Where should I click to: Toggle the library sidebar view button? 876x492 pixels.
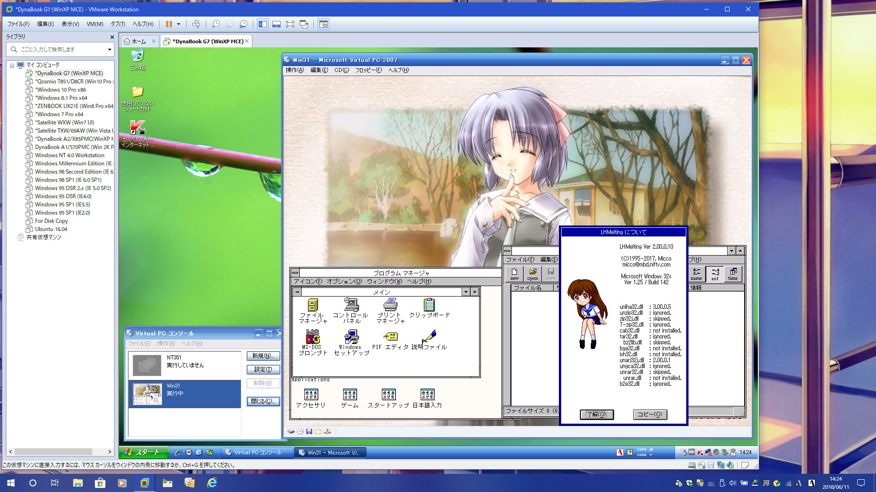coord(263,24)
